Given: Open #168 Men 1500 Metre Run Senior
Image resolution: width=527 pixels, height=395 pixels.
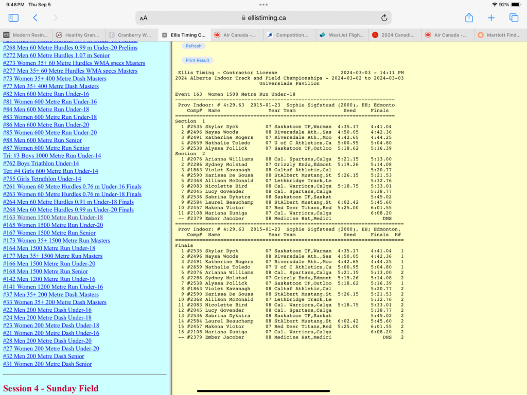Looking at the screenshot, I should [x=45, y=272].
